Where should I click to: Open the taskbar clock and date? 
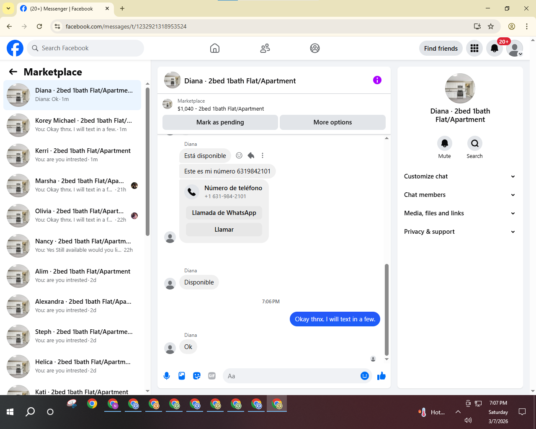point(498,412)
